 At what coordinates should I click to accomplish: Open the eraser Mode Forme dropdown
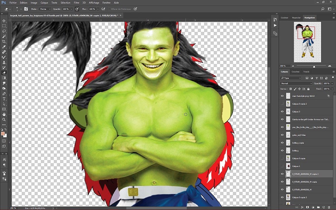pos(45,9)
